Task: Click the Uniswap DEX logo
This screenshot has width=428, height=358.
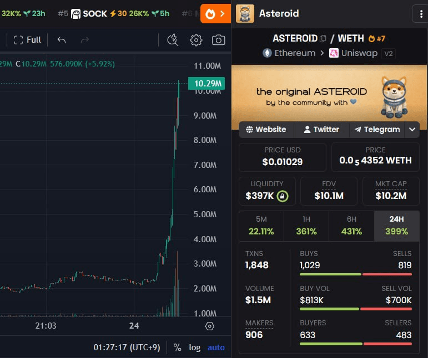Action: pyautogui.click(x=334, y=53)
